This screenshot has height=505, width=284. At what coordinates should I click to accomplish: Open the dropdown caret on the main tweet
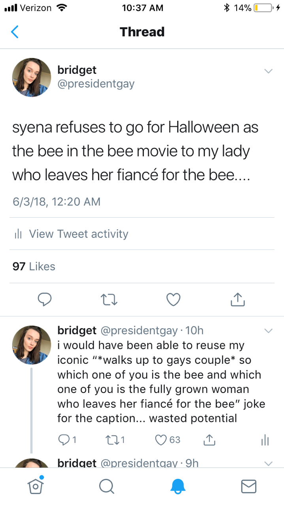click(268, 71)
